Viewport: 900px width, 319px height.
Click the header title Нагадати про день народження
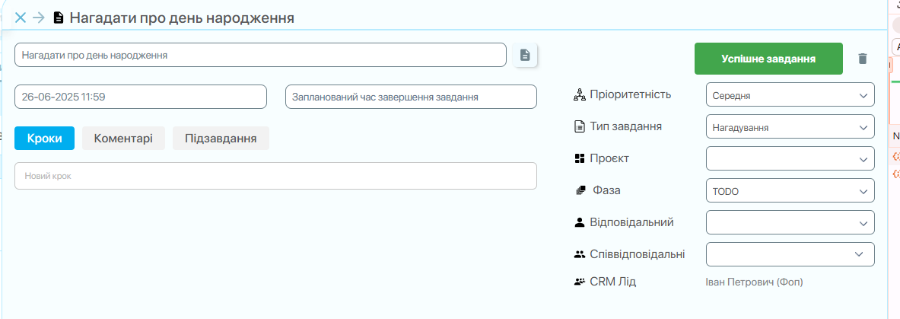pos(182,18)
